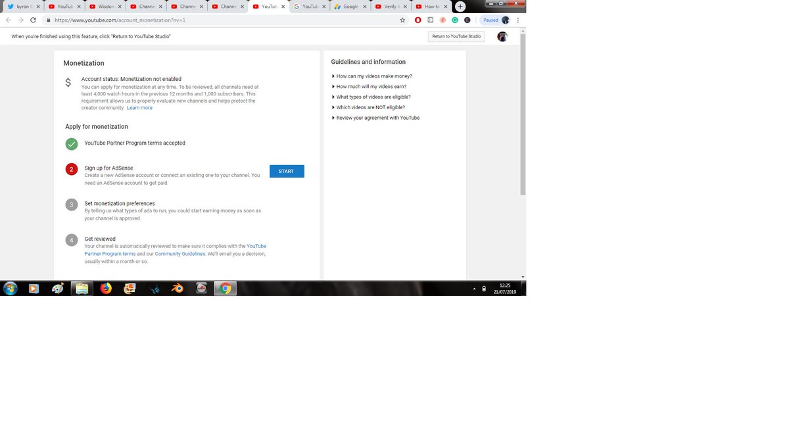This screenshot has width=789, height=442.
Task: Open the Chrome three-dot menu
Action: (x=518, y=20)
